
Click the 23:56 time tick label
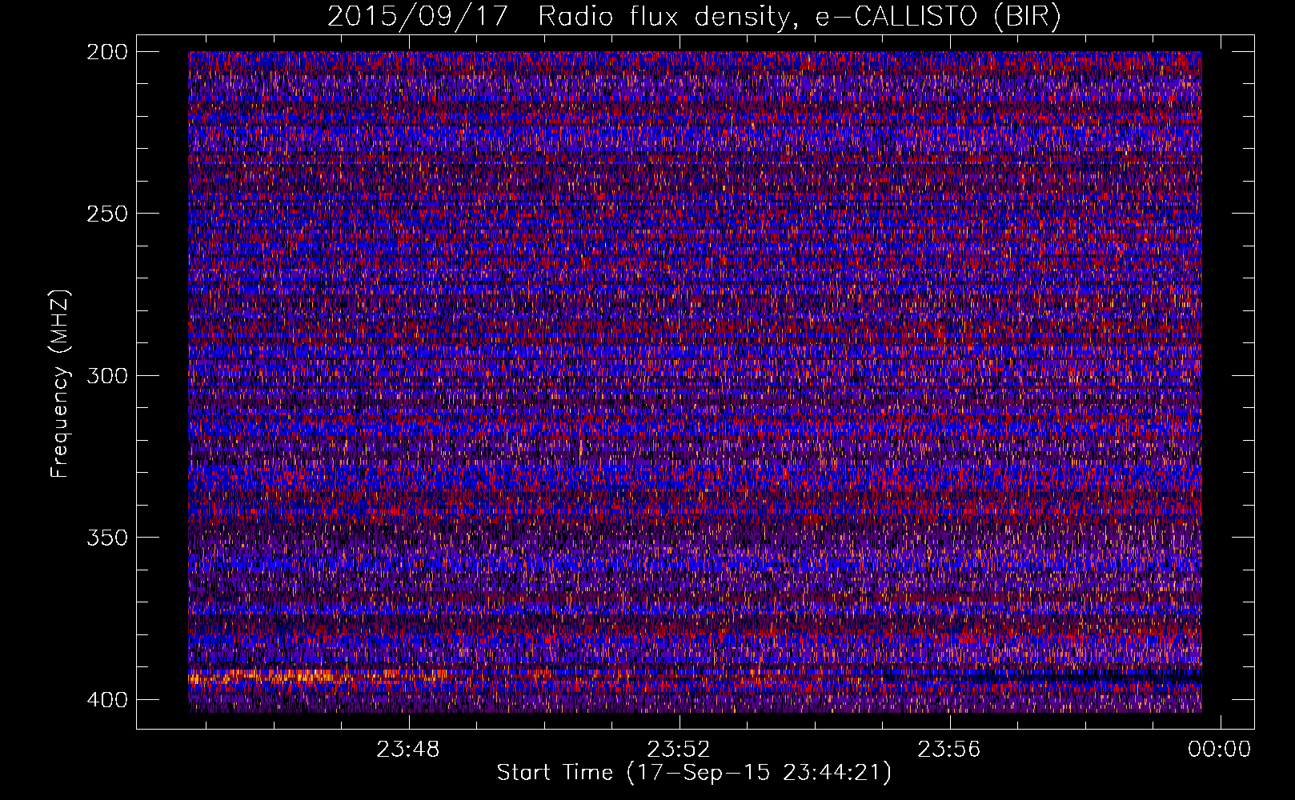tap(949, 750)
